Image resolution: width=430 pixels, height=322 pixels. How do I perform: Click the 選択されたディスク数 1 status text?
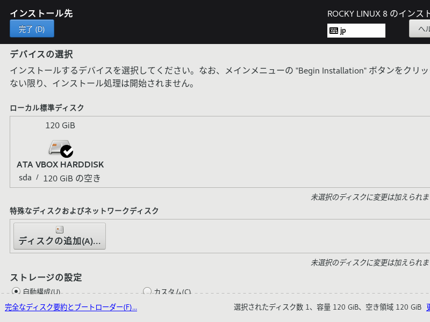pyautogui.click(x=327, y=307)
